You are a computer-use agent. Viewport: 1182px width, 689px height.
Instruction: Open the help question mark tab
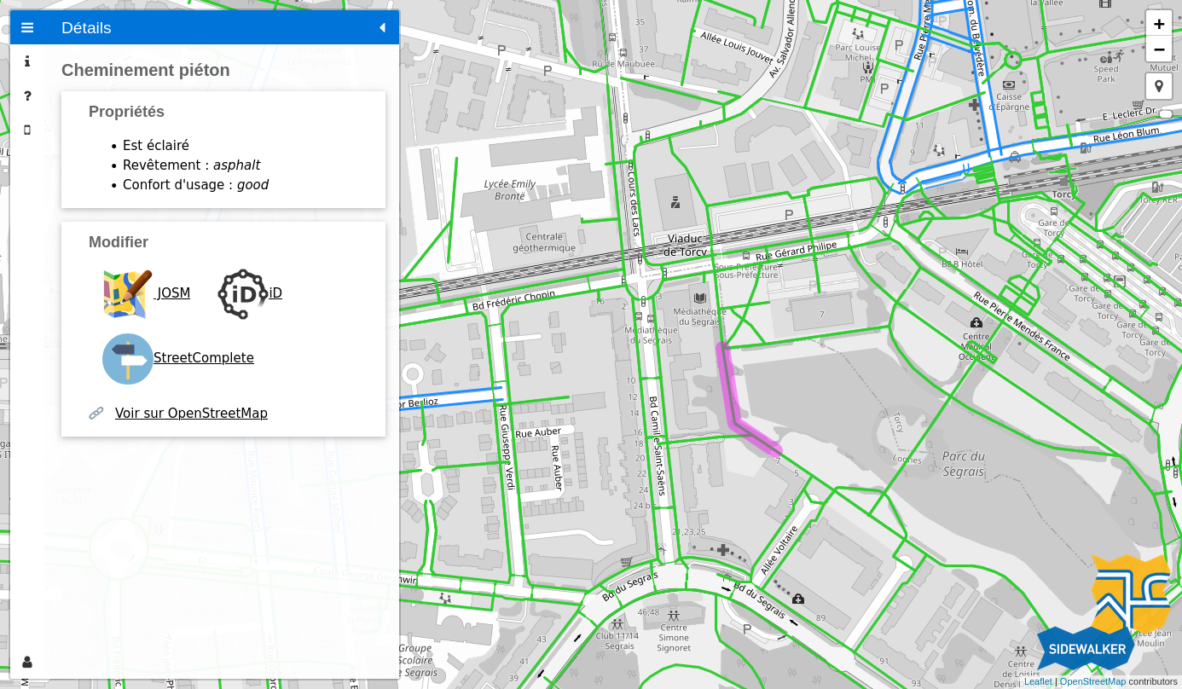point(27,96)
